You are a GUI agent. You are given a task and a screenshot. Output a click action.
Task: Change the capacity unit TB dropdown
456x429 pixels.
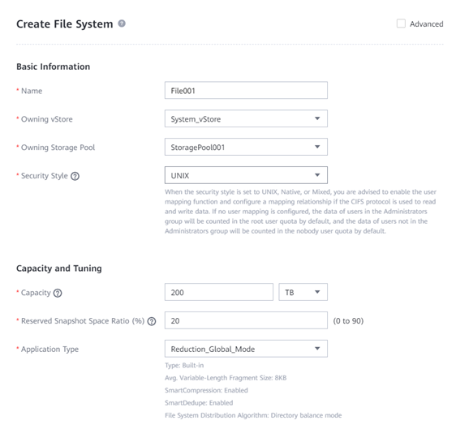pyautogui.click(x=303, y=292)
